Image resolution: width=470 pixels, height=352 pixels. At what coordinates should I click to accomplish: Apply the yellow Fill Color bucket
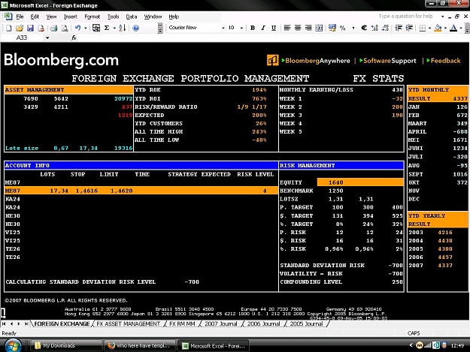click(x=438, y=28)
